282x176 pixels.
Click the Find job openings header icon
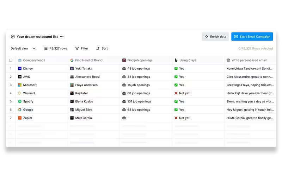coord(124,60)
